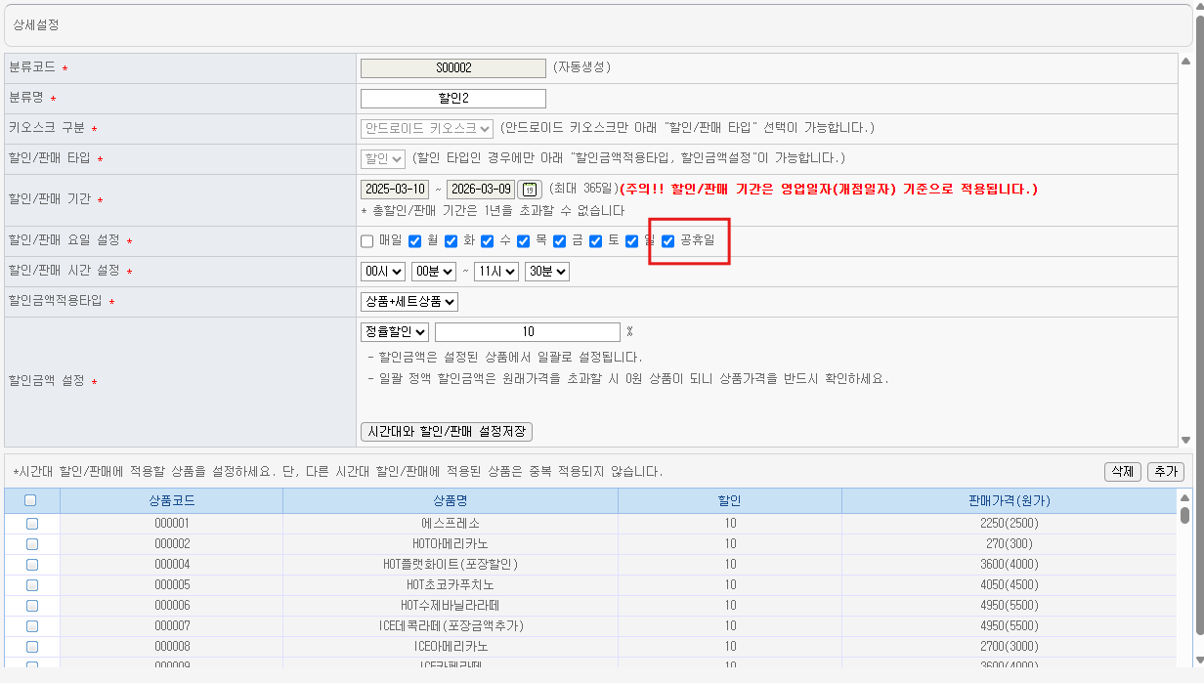Tick the checkbox for HOT아메리카노 row
1204x683 pixels.
pos(31,544)
